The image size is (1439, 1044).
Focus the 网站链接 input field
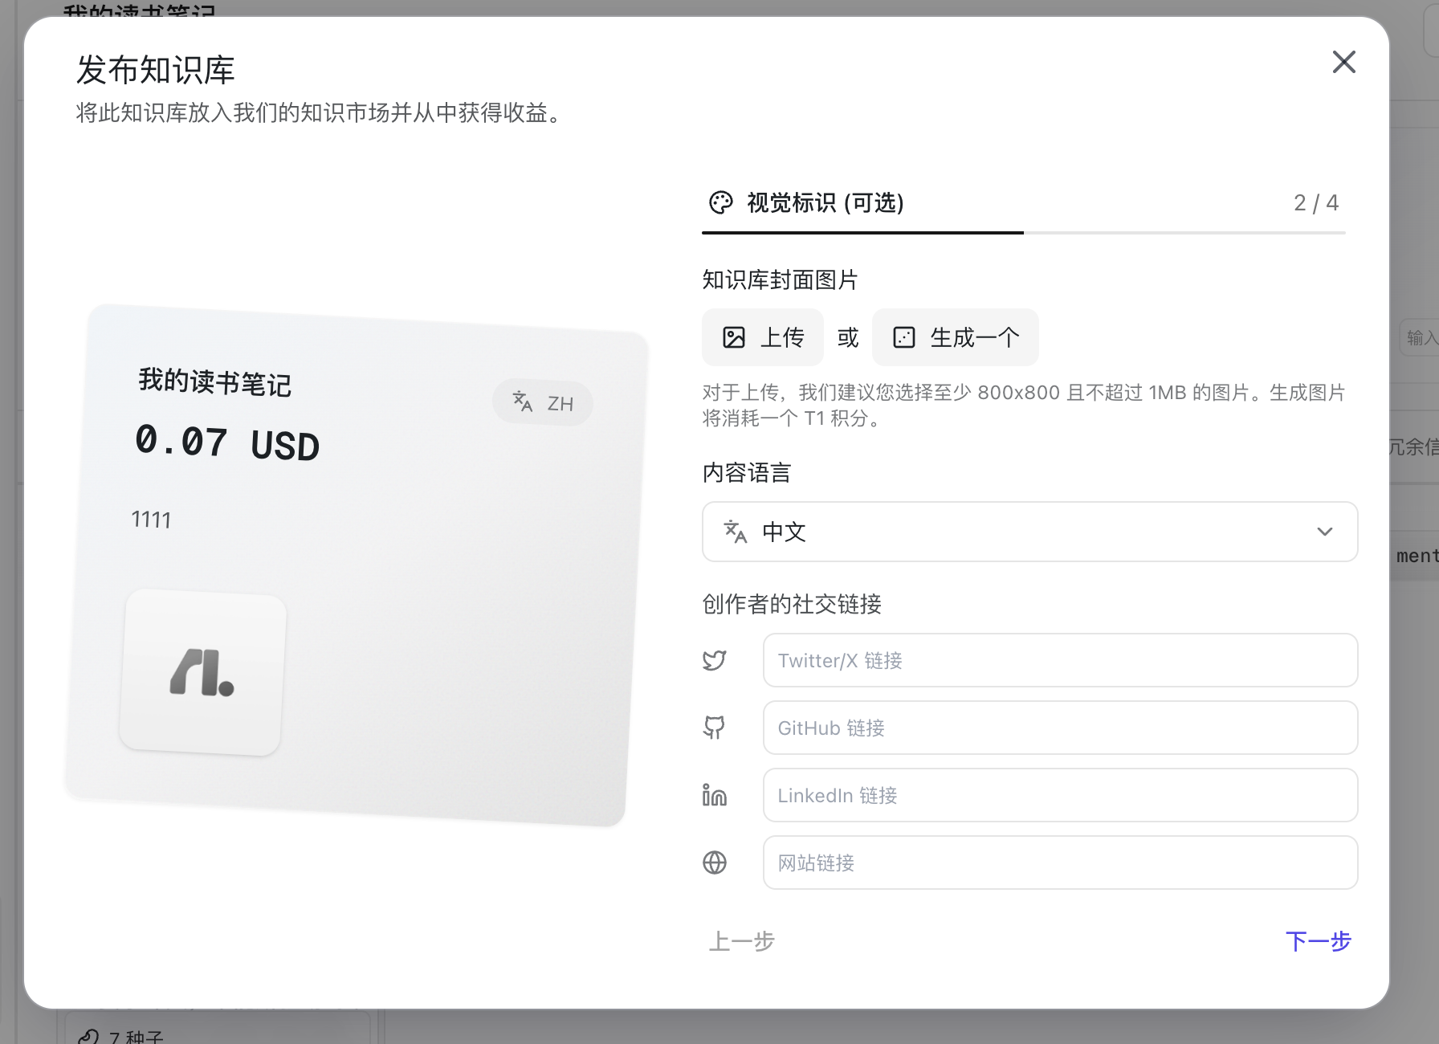[1060, 863]
